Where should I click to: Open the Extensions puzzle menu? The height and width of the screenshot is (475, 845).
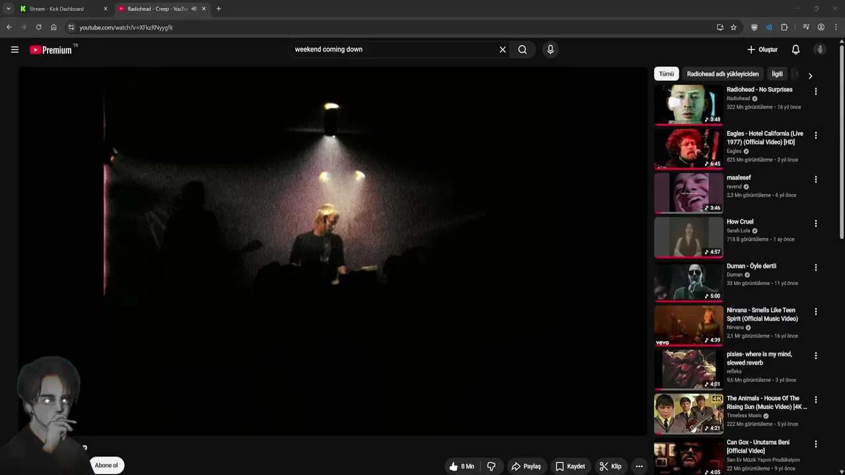pos(784,27)
